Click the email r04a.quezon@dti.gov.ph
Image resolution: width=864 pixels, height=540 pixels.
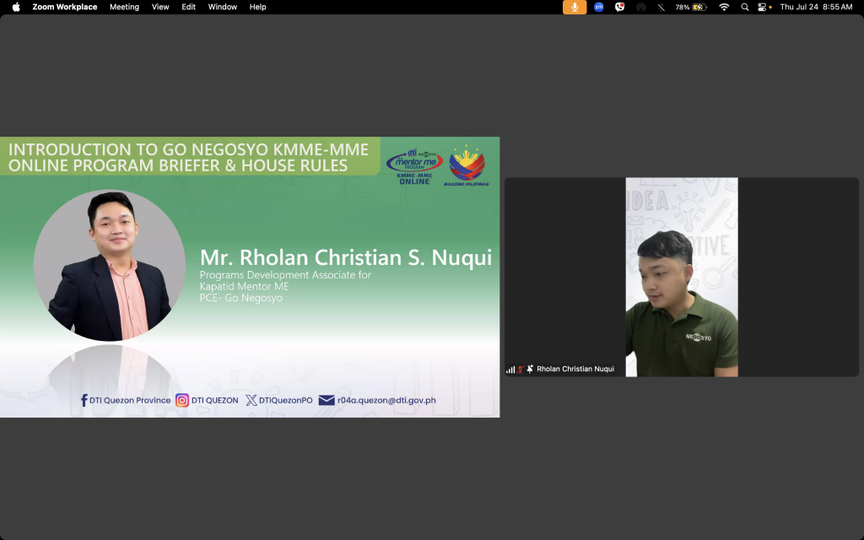coord(386,401)
